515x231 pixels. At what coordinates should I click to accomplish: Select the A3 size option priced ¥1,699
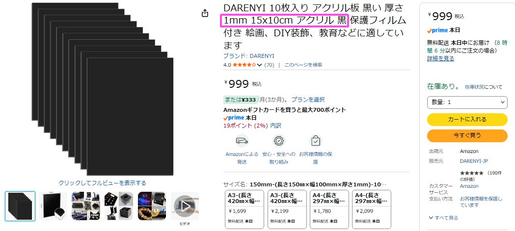click(244, 209)
